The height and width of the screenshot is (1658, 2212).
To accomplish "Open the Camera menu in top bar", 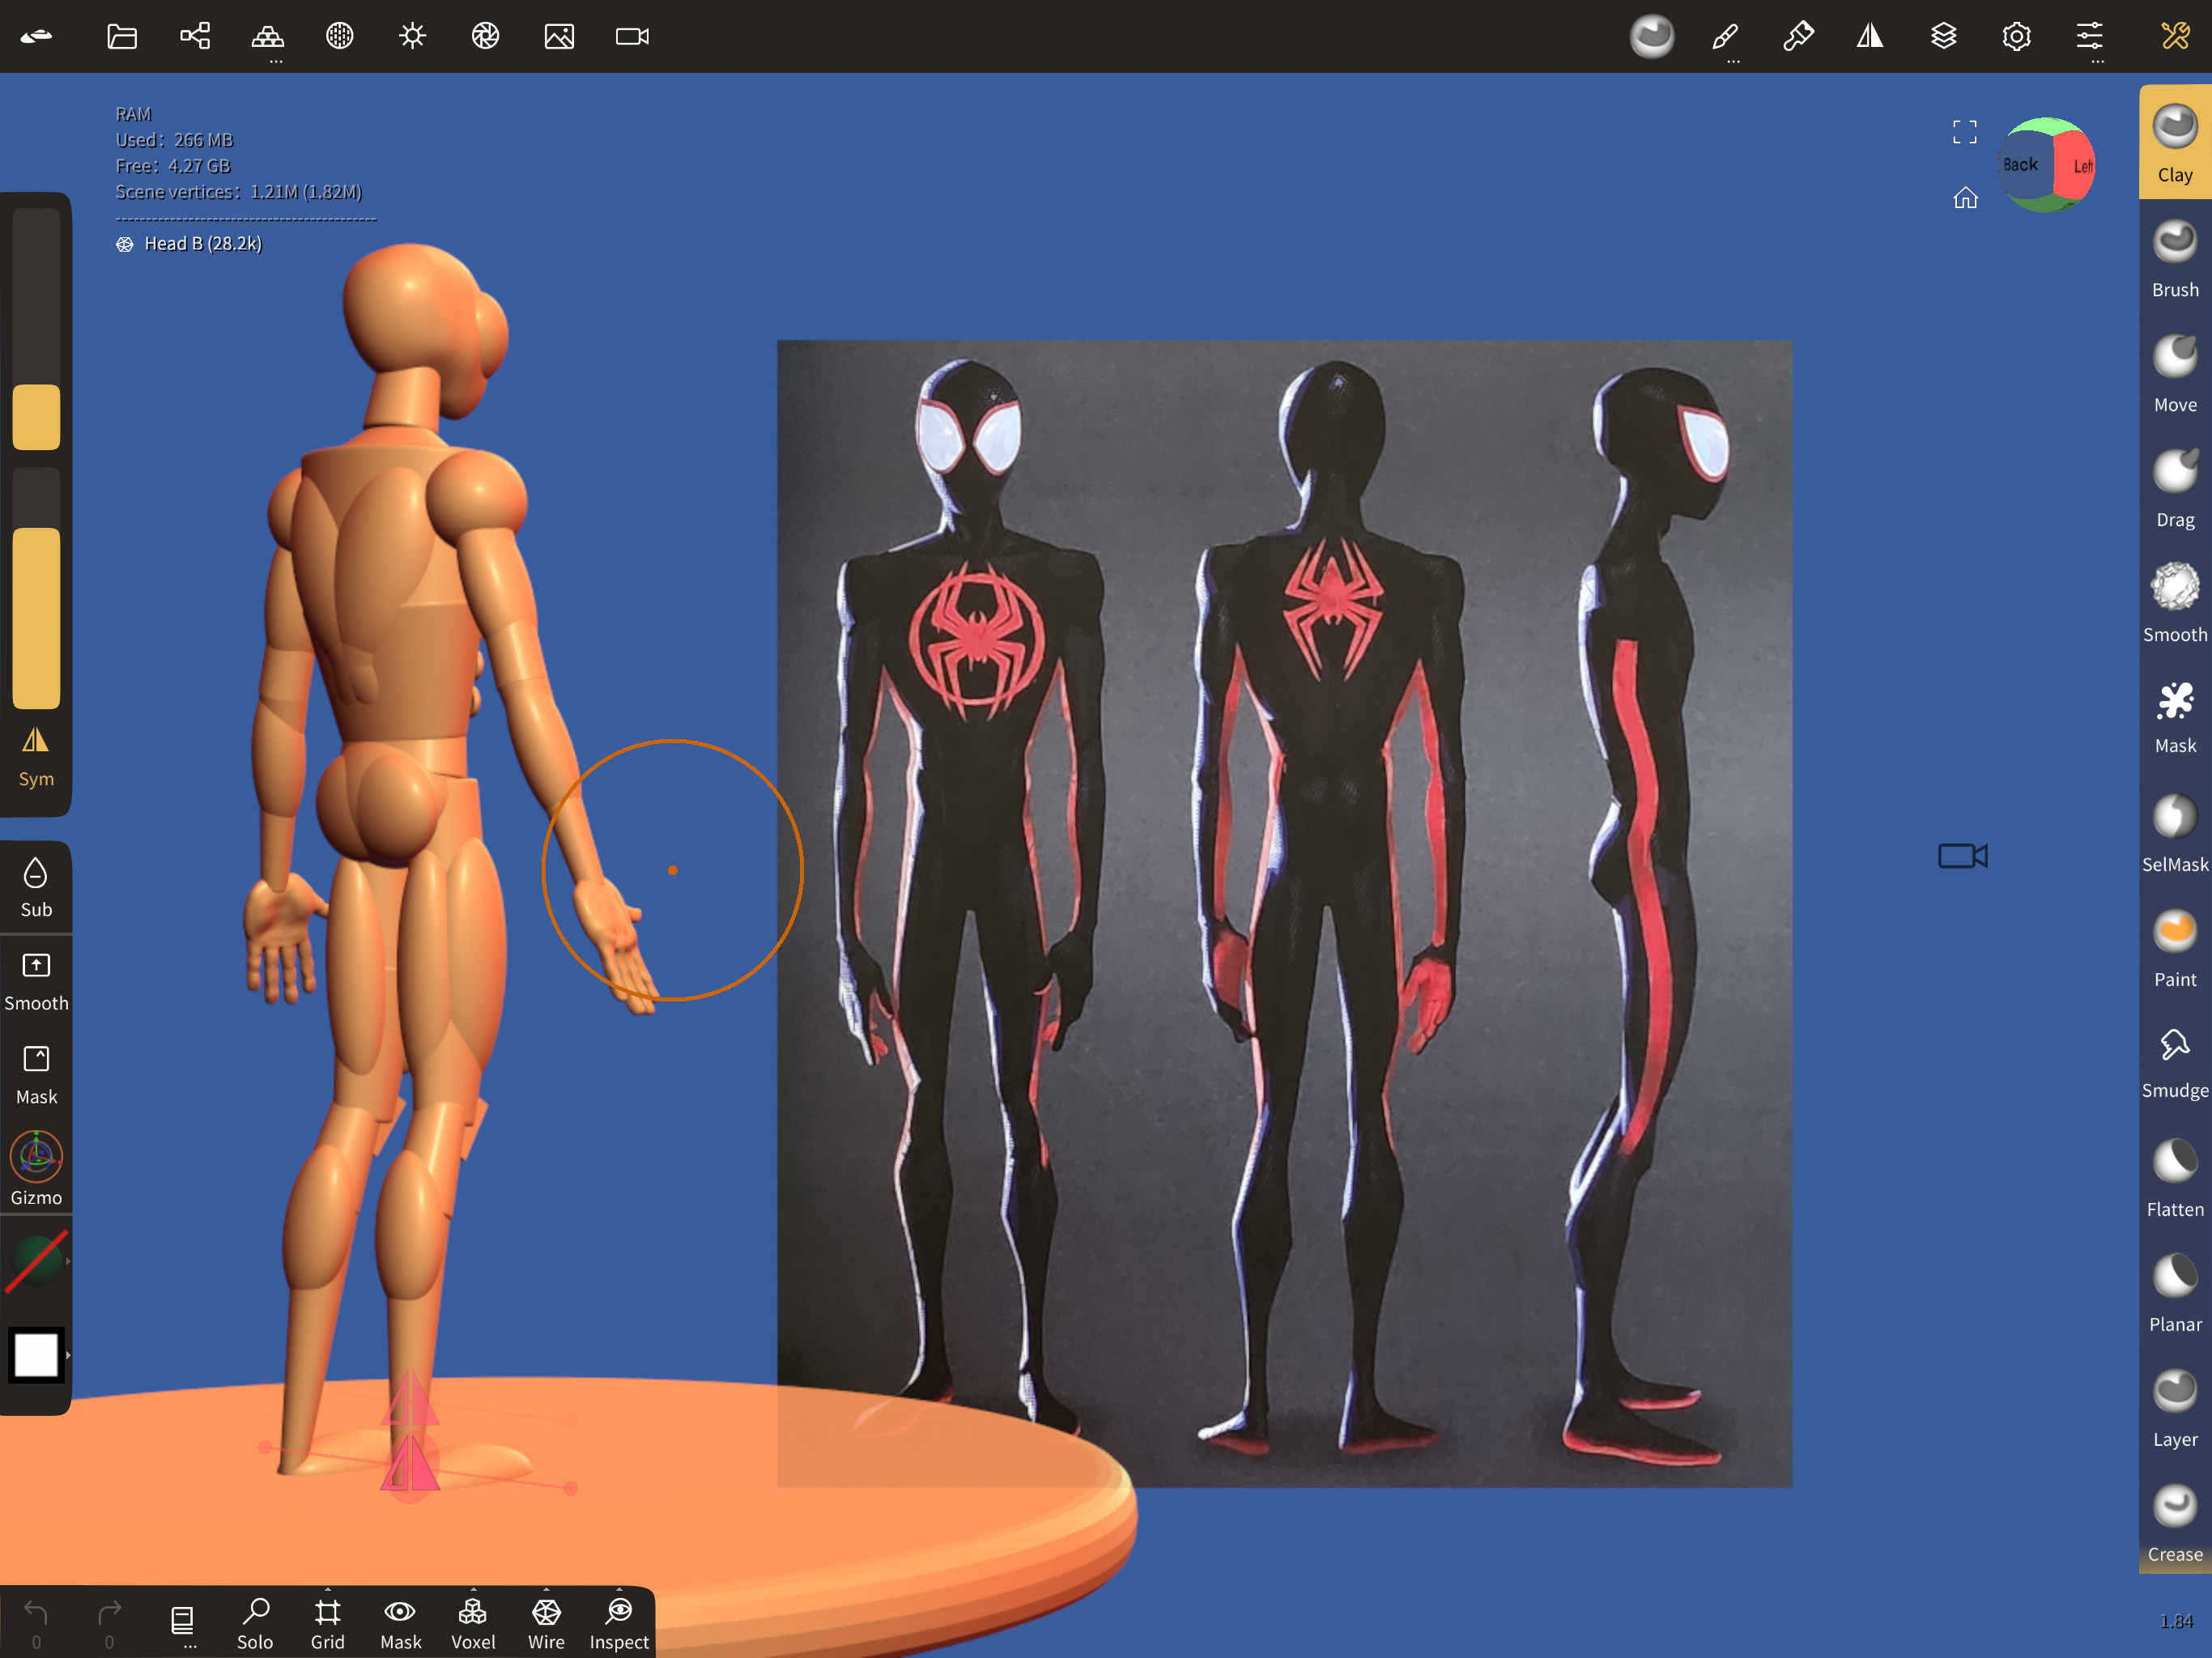I will 632,37.
